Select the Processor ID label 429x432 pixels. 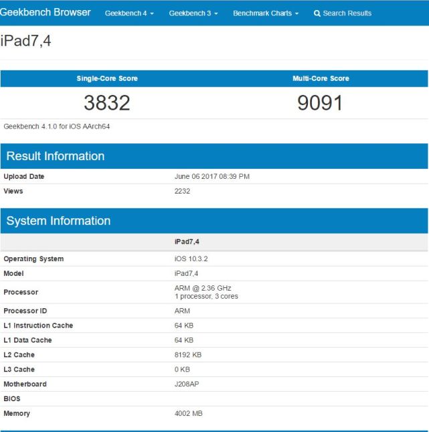click(x=25, y=311)
